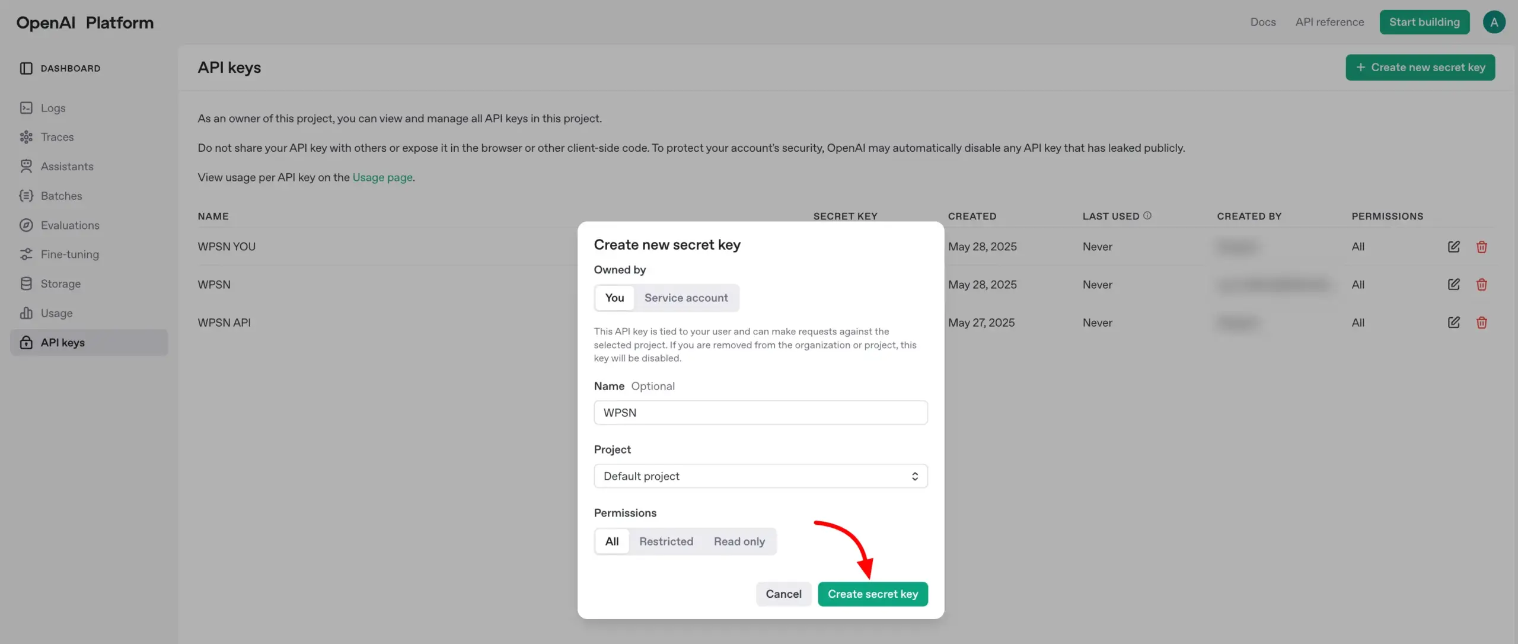Click the Create secret key button

click(x=872, y=594)
